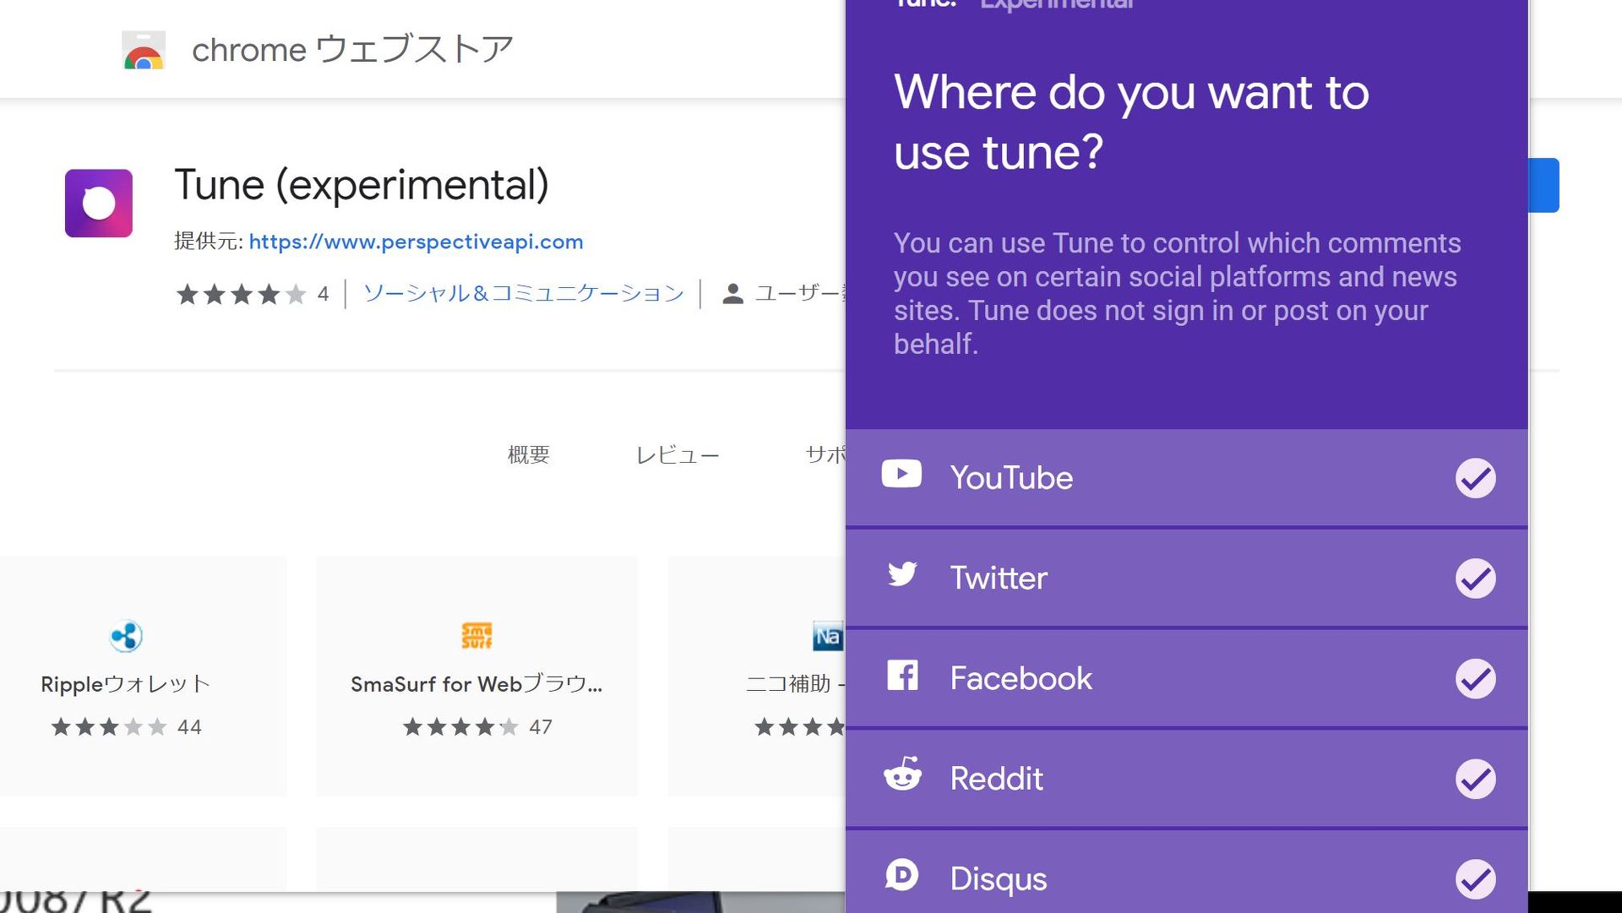Disable comment filtering for YouTube
This screenshot has height=913, width=1622.
tap(1477, 477)
